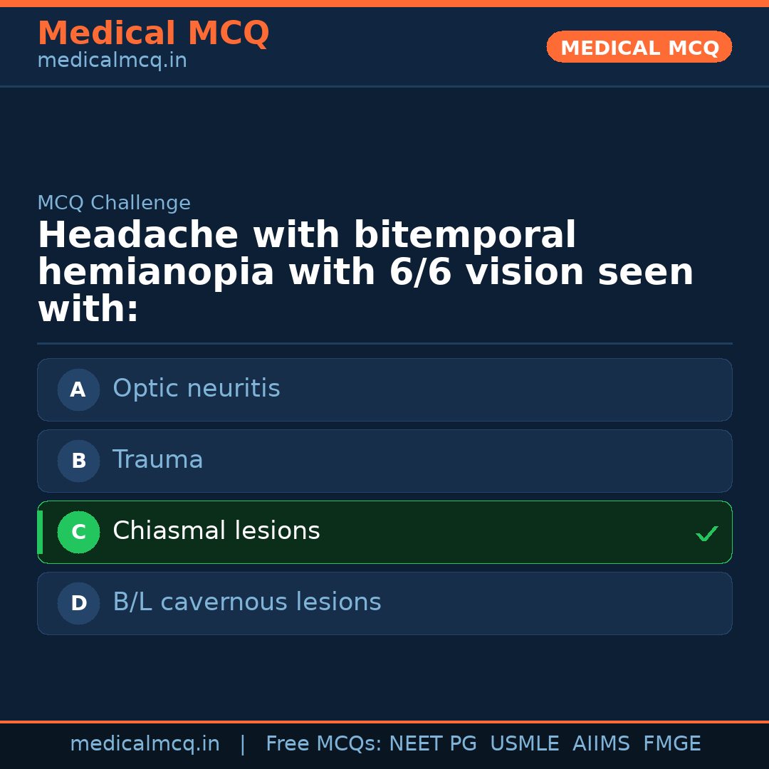Click the circular "D" option badge
This screenshot has height=769, width=769.
[78, 603]
